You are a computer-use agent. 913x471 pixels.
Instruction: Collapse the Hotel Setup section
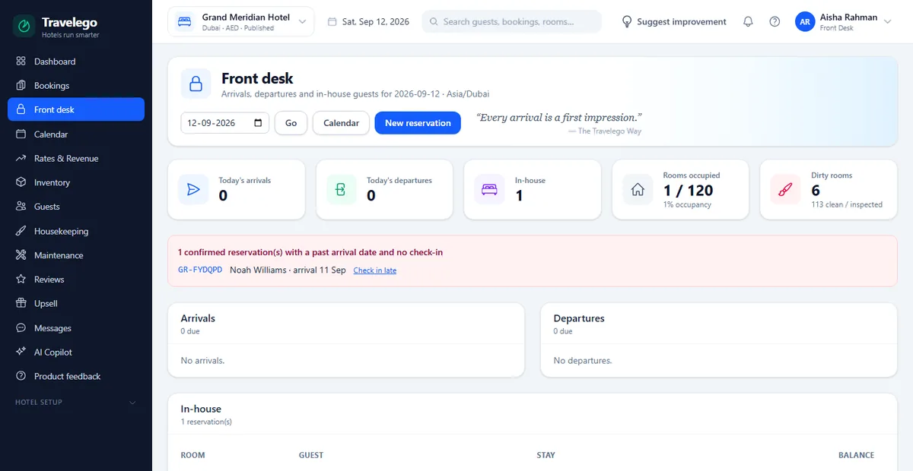coord(76,403)
